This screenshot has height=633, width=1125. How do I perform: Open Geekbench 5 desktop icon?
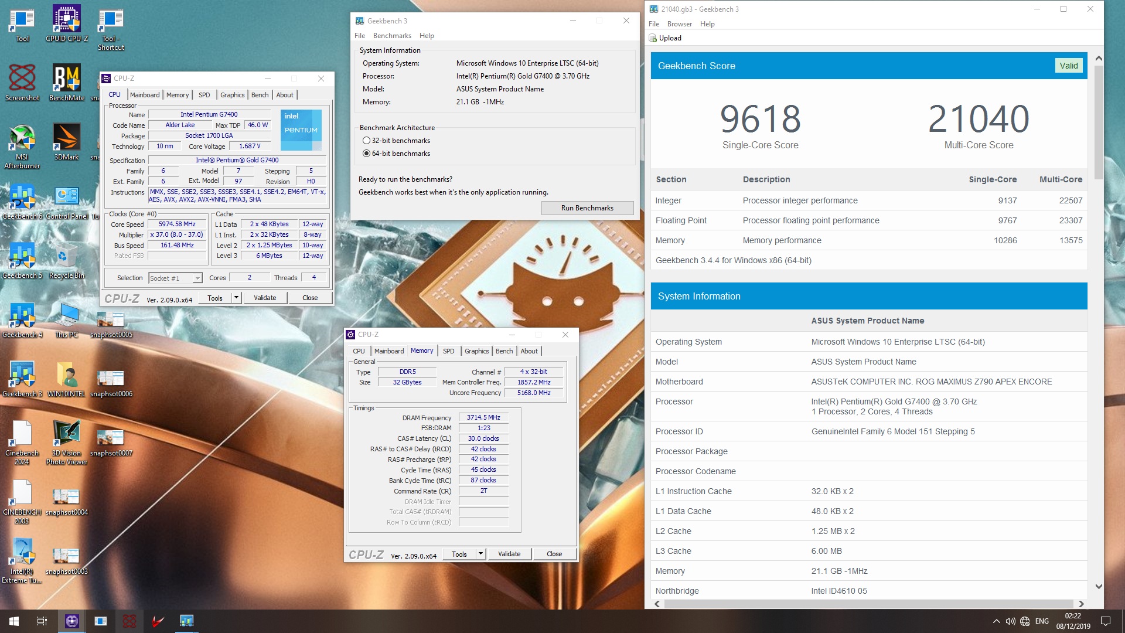(x=22, y=260)
